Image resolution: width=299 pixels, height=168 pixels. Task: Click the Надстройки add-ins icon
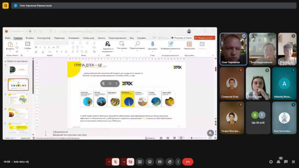[x=189, y=44]
